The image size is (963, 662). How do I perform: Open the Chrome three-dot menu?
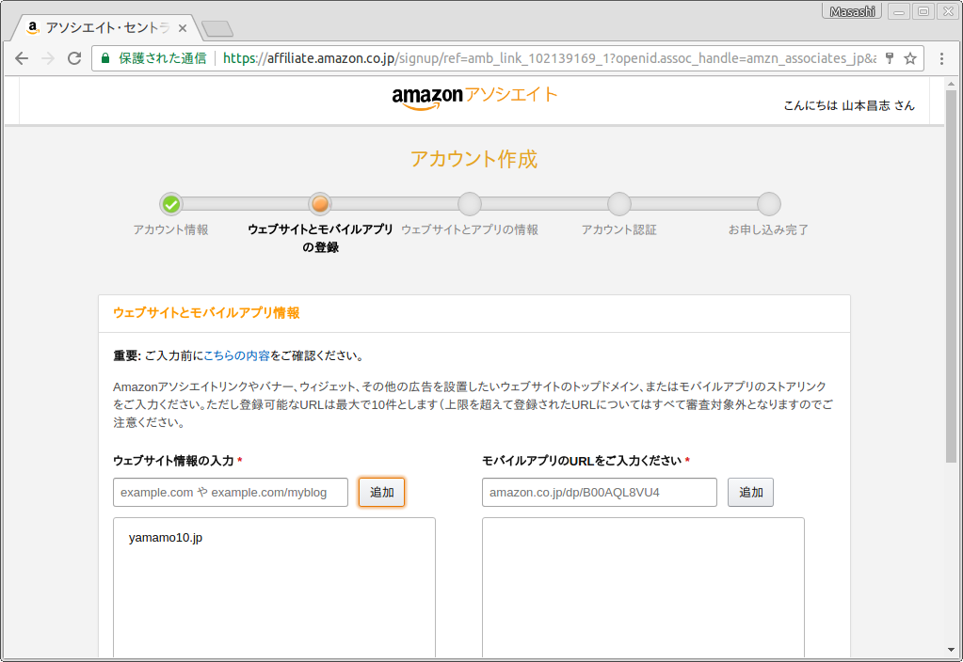click(941, 58)
